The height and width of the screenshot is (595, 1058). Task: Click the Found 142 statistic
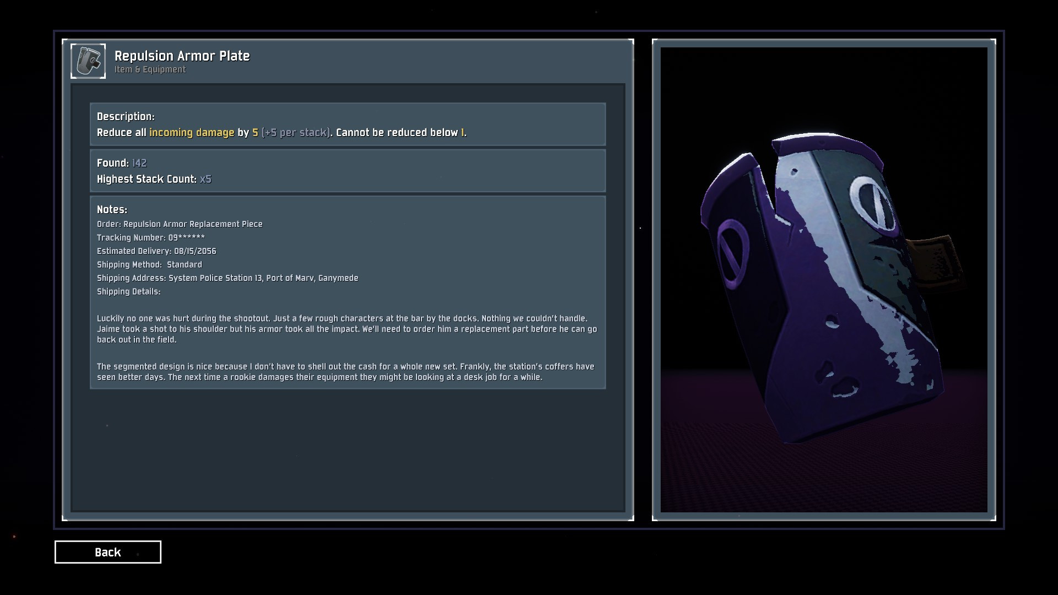click(x=122, y=163)
